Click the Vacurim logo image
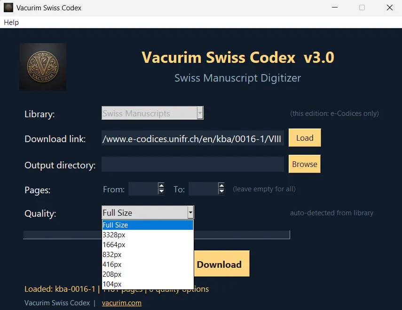The width and height of the screenshot is (402, 310). tap(43, 67)
